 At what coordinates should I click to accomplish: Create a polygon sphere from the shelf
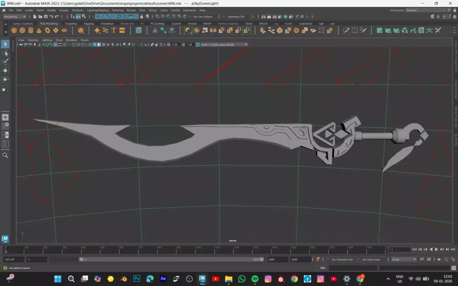tap(14, 31)
